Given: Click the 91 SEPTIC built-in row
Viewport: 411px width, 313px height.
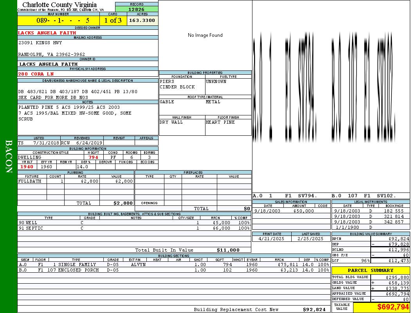Looking at the screenshot, I should (x=133, y=228).
